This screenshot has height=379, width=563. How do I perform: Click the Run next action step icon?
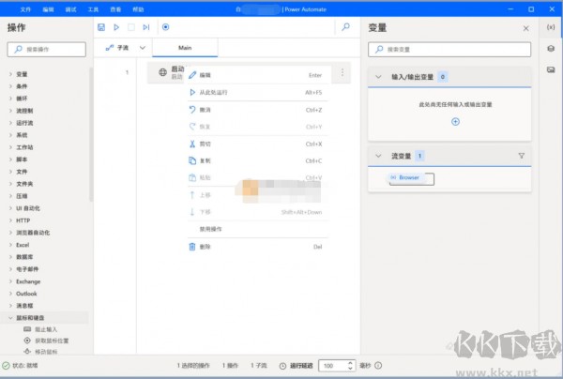point(145,28)
